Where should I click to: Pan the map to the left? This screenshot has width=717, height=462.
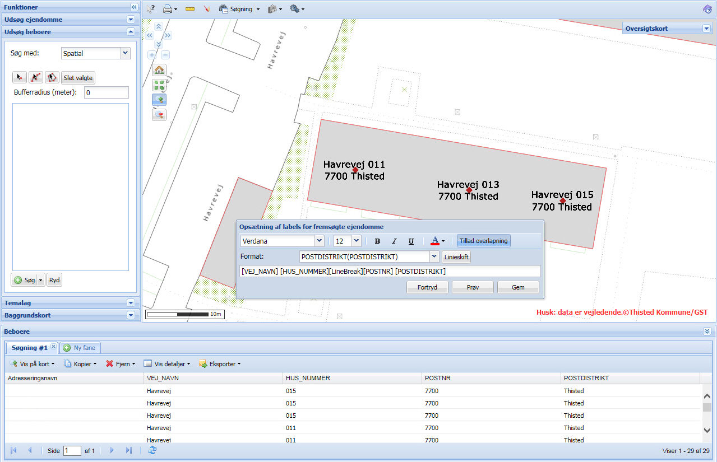(x=150, y=35)
